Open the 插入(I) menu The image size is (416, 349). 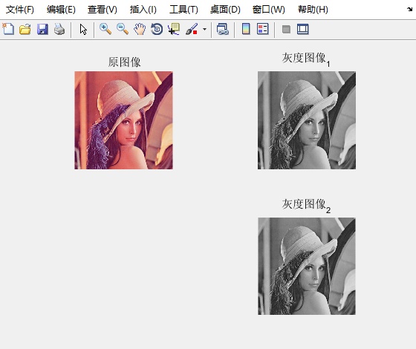(x=143, y=10)
